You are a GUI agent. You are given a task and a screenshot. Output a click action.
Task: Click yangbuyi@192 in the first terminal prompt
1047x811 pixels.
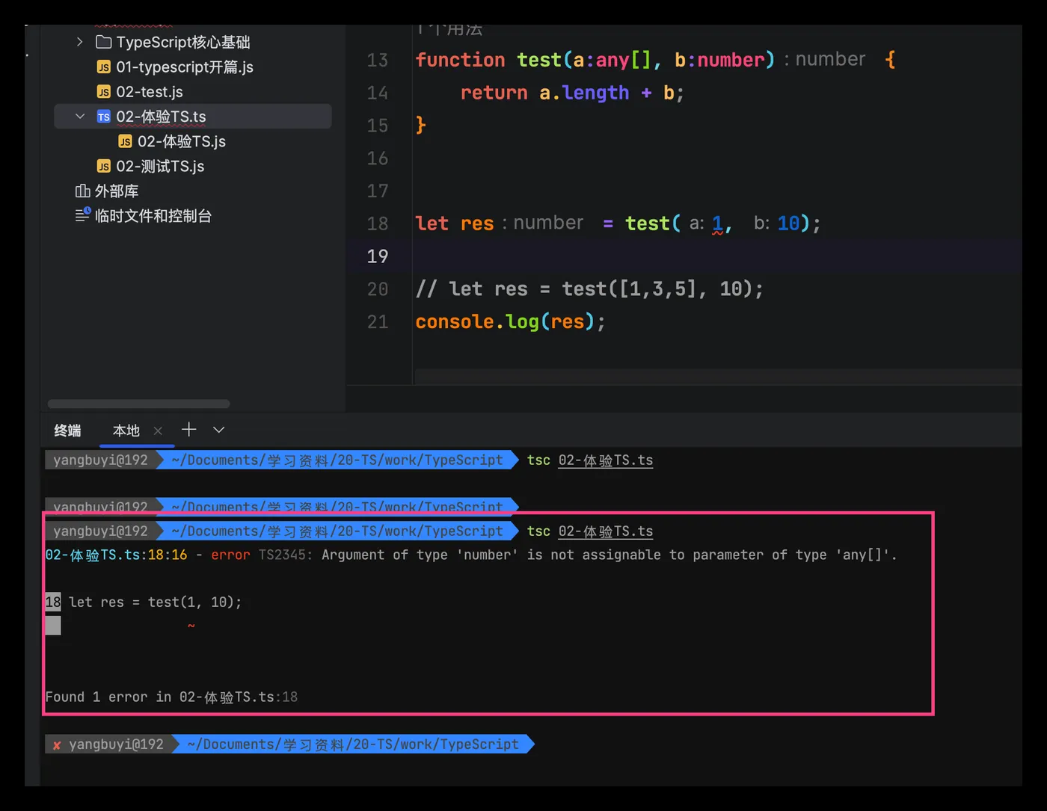click(100, 460)
